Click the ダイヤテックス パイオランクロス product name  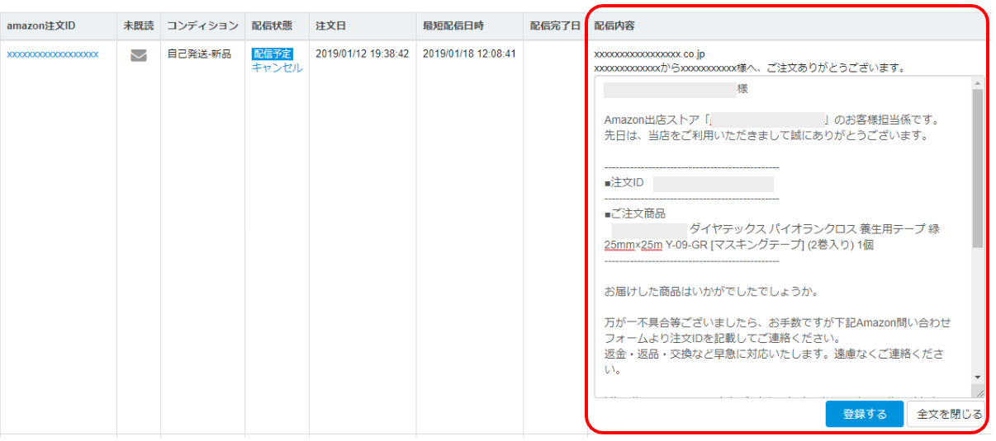pos(814,229)
